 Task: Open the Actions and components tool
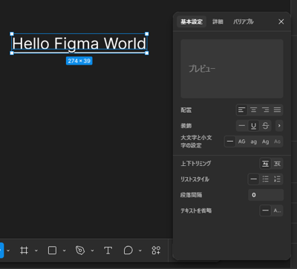[x=156, y=250]
